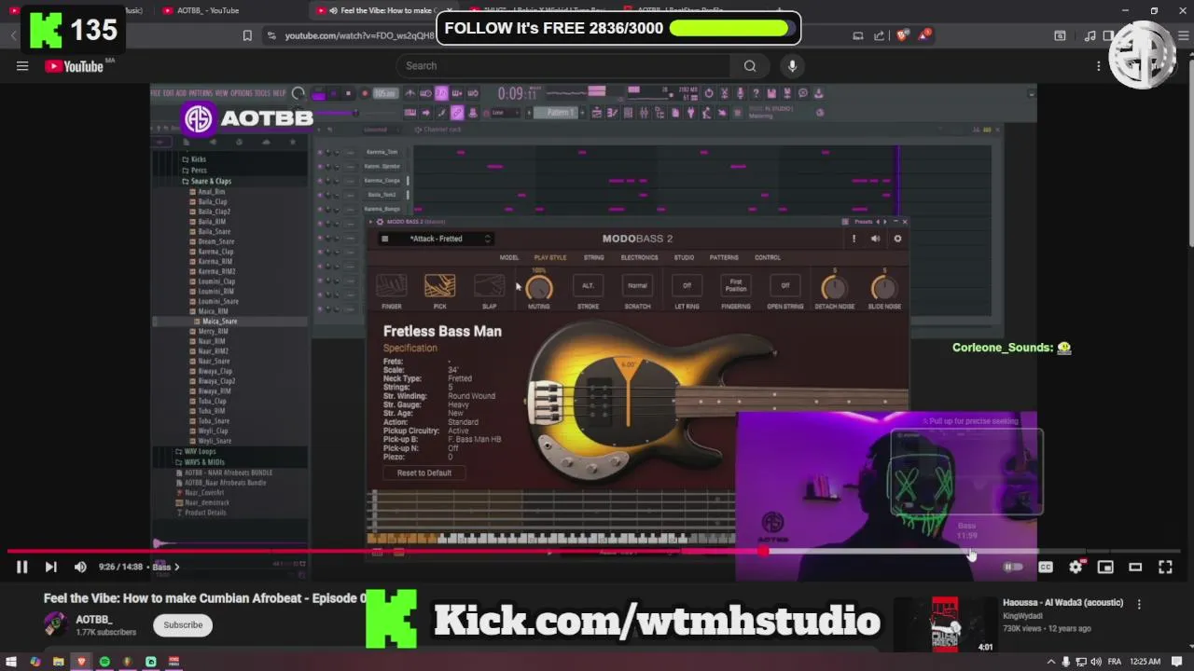
Task: Select the Finger play style icon
Action: 391,286
